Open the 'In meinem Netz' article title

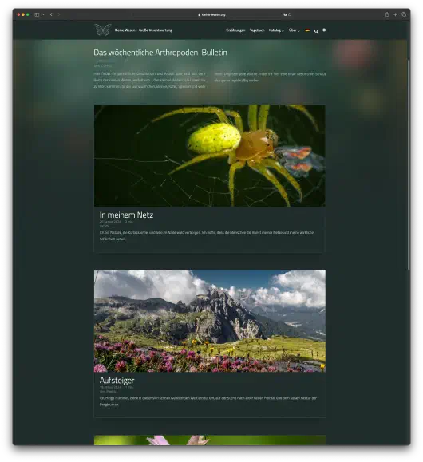coord(126,215)
